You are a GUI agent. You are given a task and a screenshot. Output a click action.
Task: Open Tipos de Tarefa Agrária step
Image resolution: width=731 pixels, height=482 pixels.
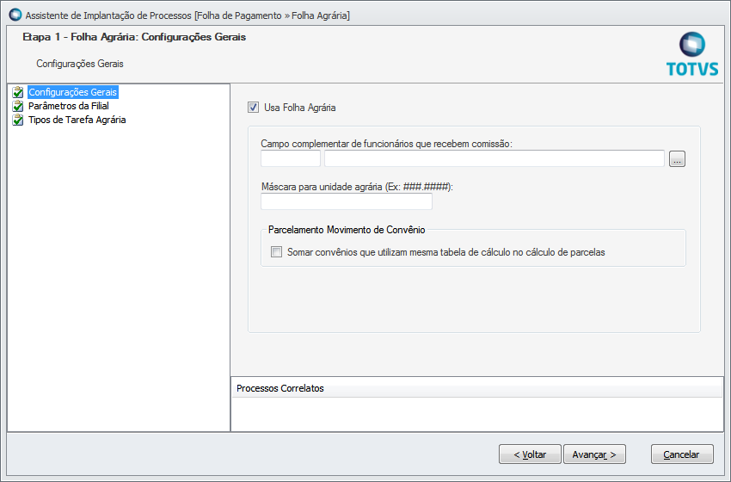pos(77,120)
